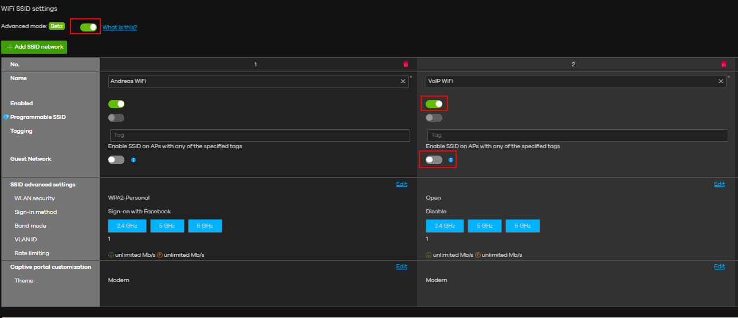Open the 'What is this?' link
This screenshot has height=318, width=738.
[120, 27]
